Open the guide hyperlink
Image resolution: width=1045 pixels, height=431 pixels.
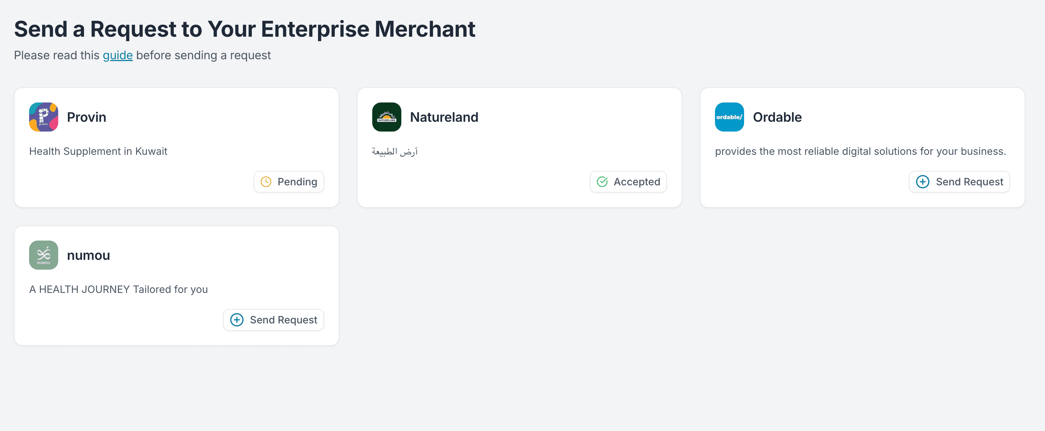[x=118, y=56]
